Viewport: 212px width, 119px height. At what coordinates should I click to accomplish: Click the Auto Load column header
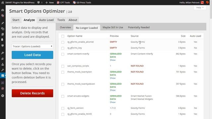click(x=195, y=36)
